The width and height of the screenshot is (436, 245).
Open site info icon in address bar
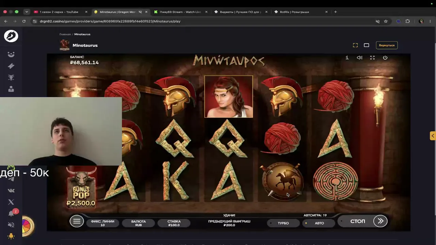[x=34, y=21]
